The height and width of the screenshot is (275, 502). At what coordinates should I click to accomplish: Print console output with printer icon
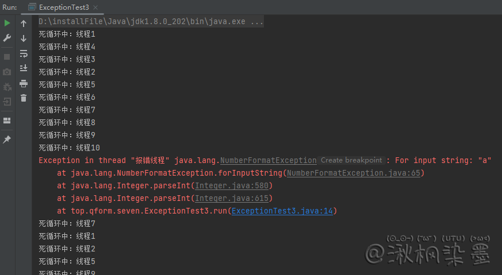click(24, 83)
